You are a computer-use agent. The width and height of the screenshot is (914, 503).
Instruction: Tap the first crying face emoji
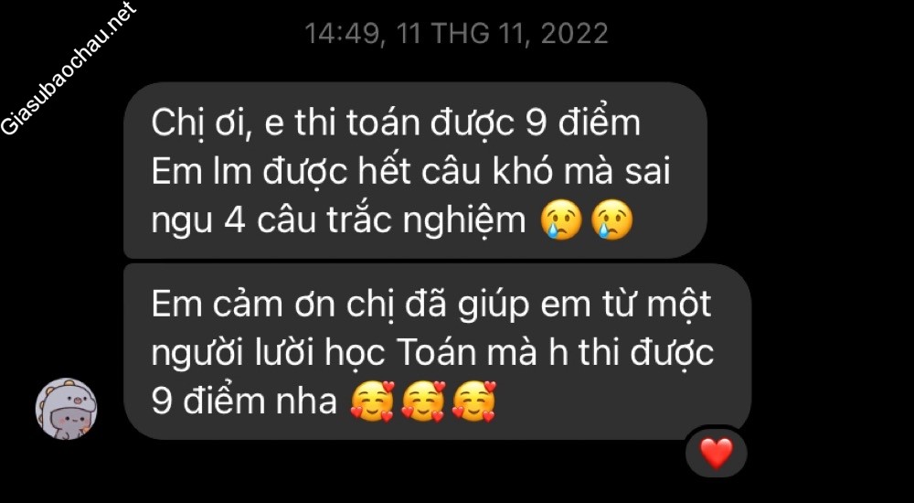[561, 222]
